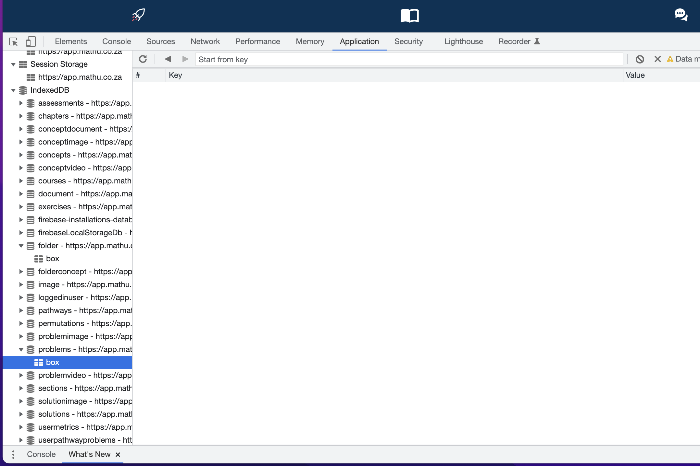Select the Application tab

pyautogui.click(x=359, y=41)
